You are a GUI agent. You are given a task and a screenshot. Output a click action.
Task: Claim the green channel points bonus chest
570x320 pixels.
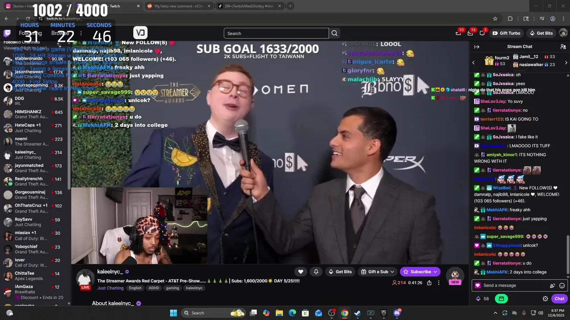[x=501, y=299]
